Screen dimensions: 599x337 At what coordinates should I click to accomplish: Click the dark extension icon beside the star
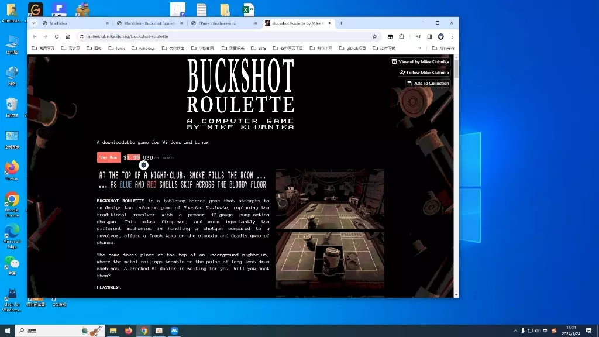pyautogui.click(x=390, y=36)
